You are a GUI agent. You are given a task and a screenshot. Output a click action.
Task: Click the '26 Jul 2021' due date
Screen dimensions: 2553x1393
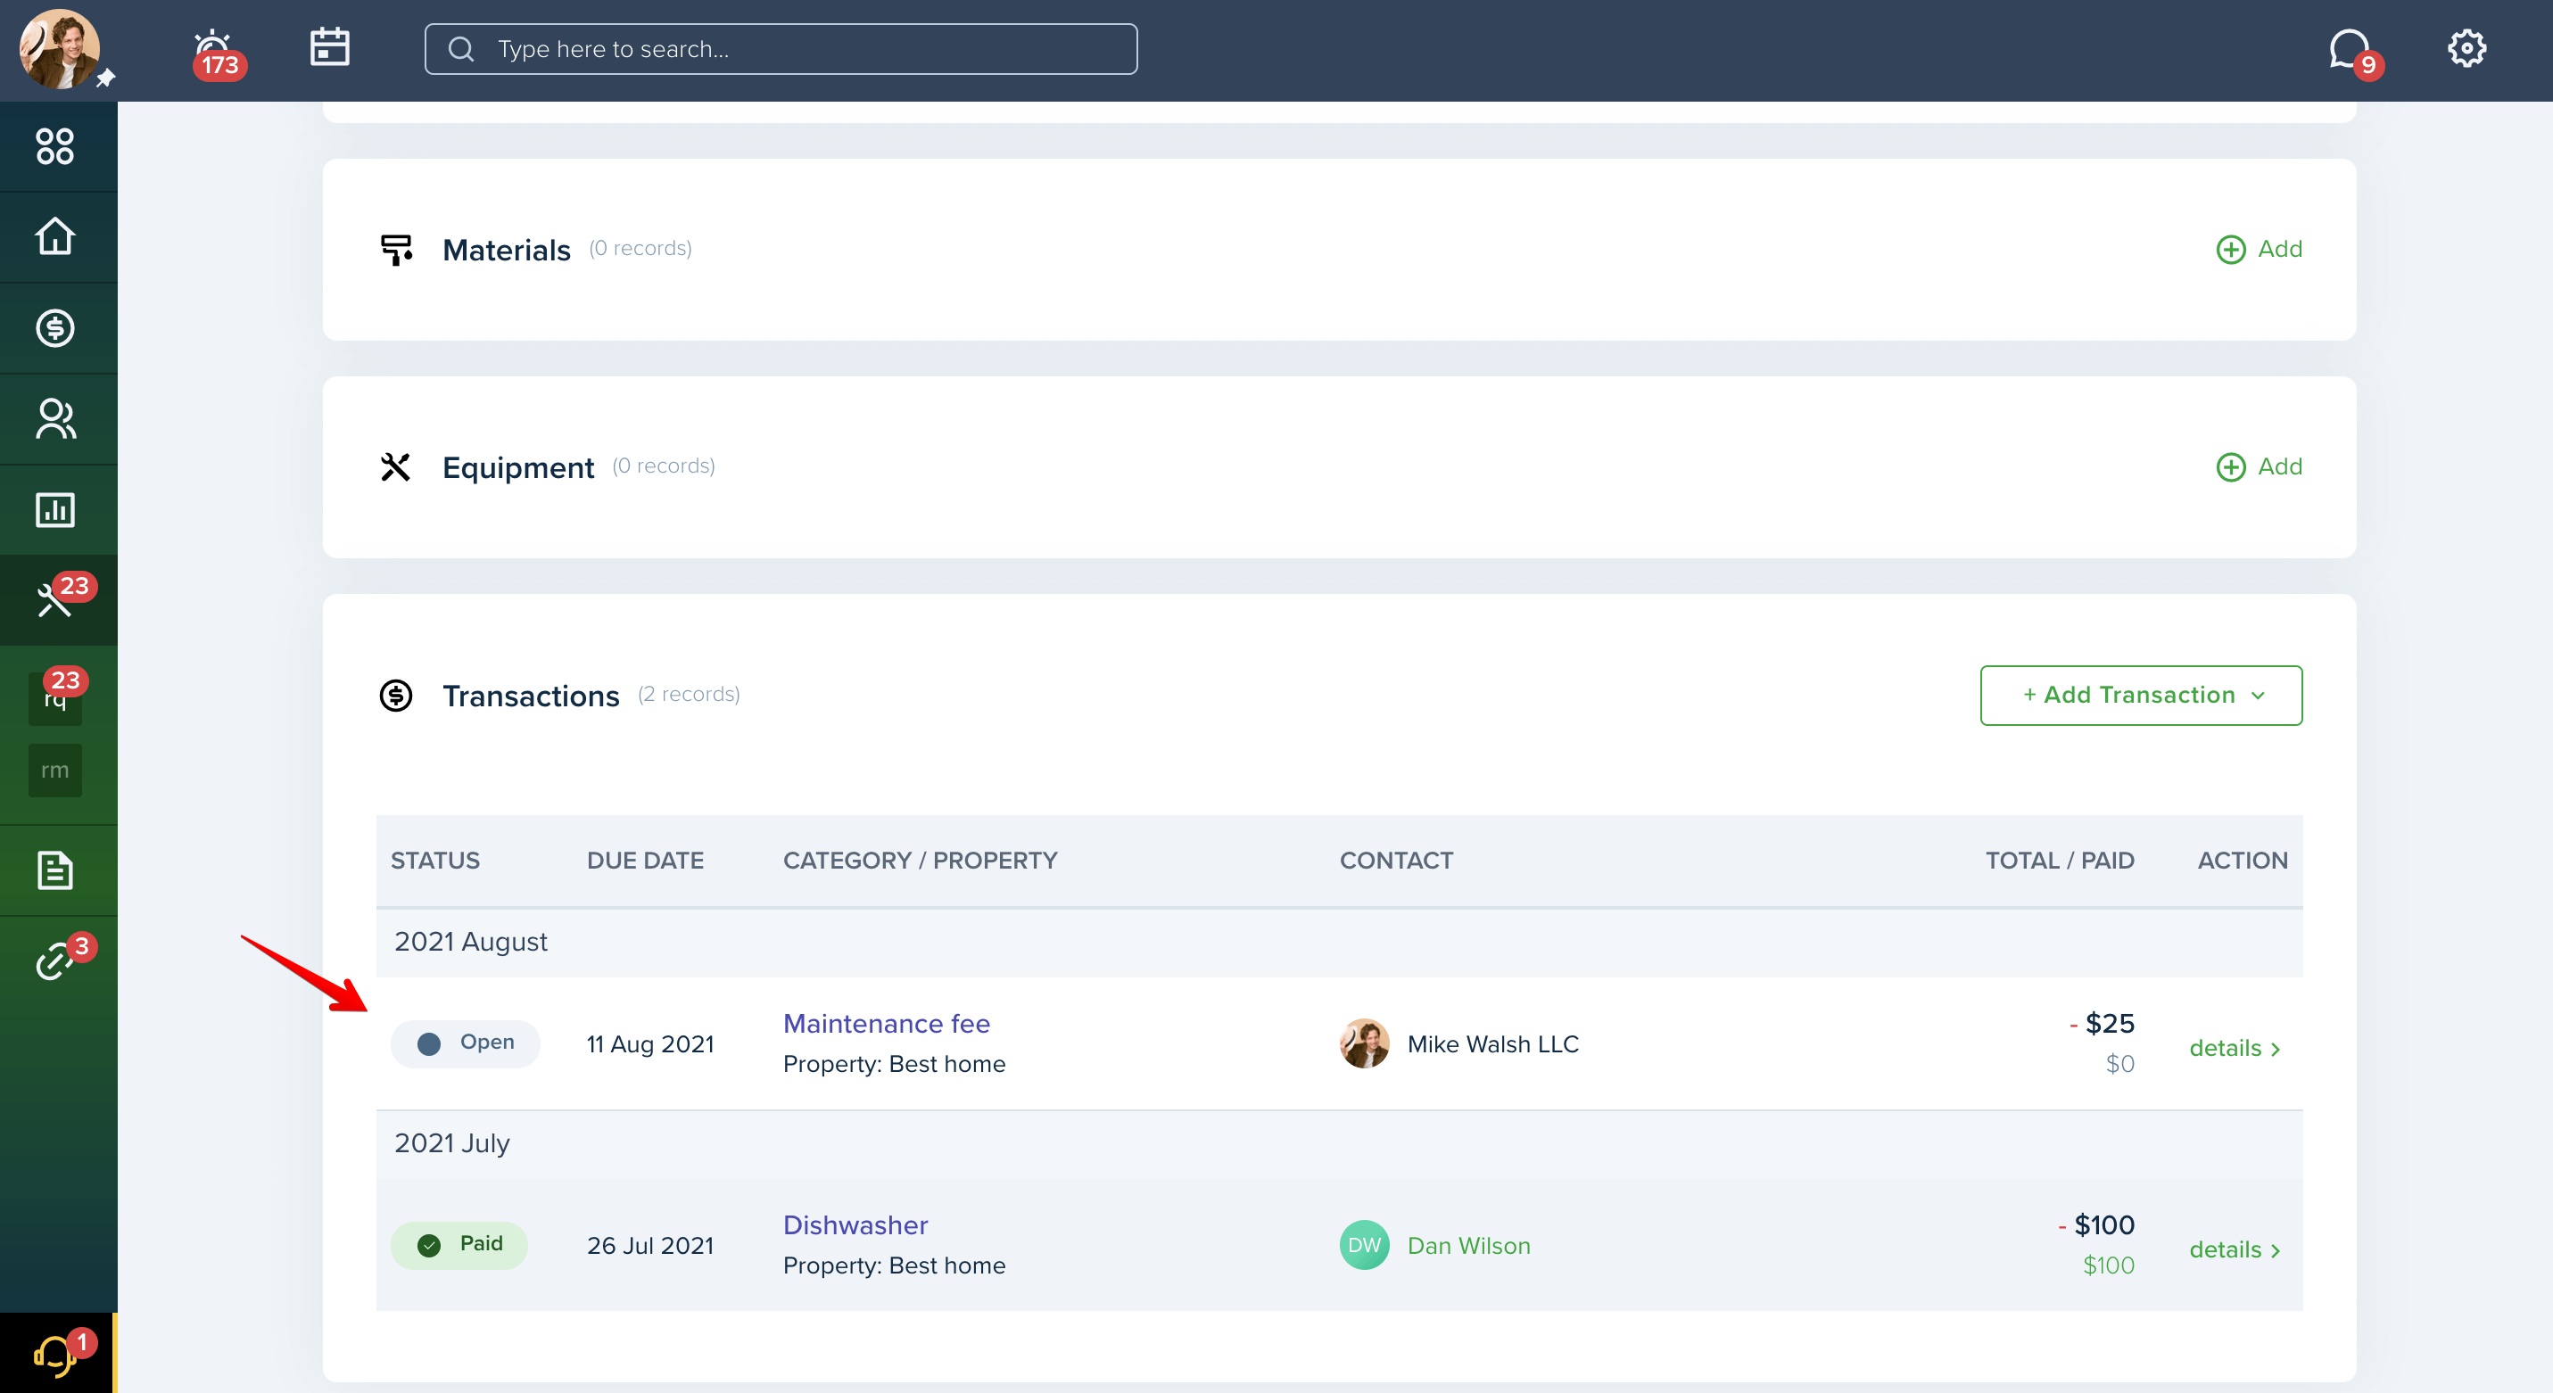(650, 1247)
